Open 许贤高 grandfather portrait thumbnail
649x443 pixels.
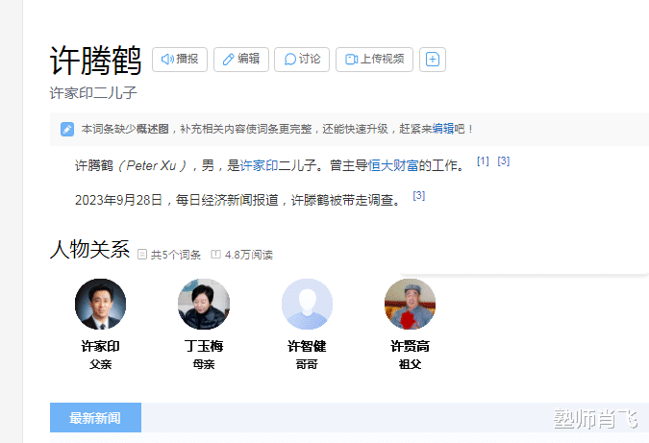410,304
